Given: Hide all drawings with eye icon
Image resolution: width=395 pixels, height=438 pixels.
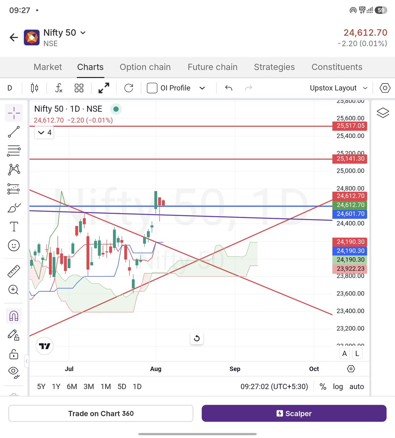Looking at the screenshot, I should tap(14, 372).
